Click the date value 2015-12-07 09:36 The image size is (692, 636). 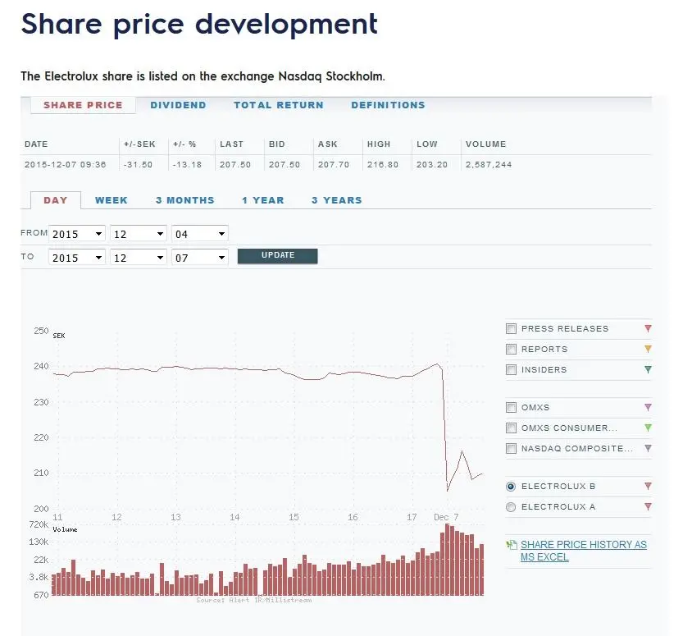66,164
